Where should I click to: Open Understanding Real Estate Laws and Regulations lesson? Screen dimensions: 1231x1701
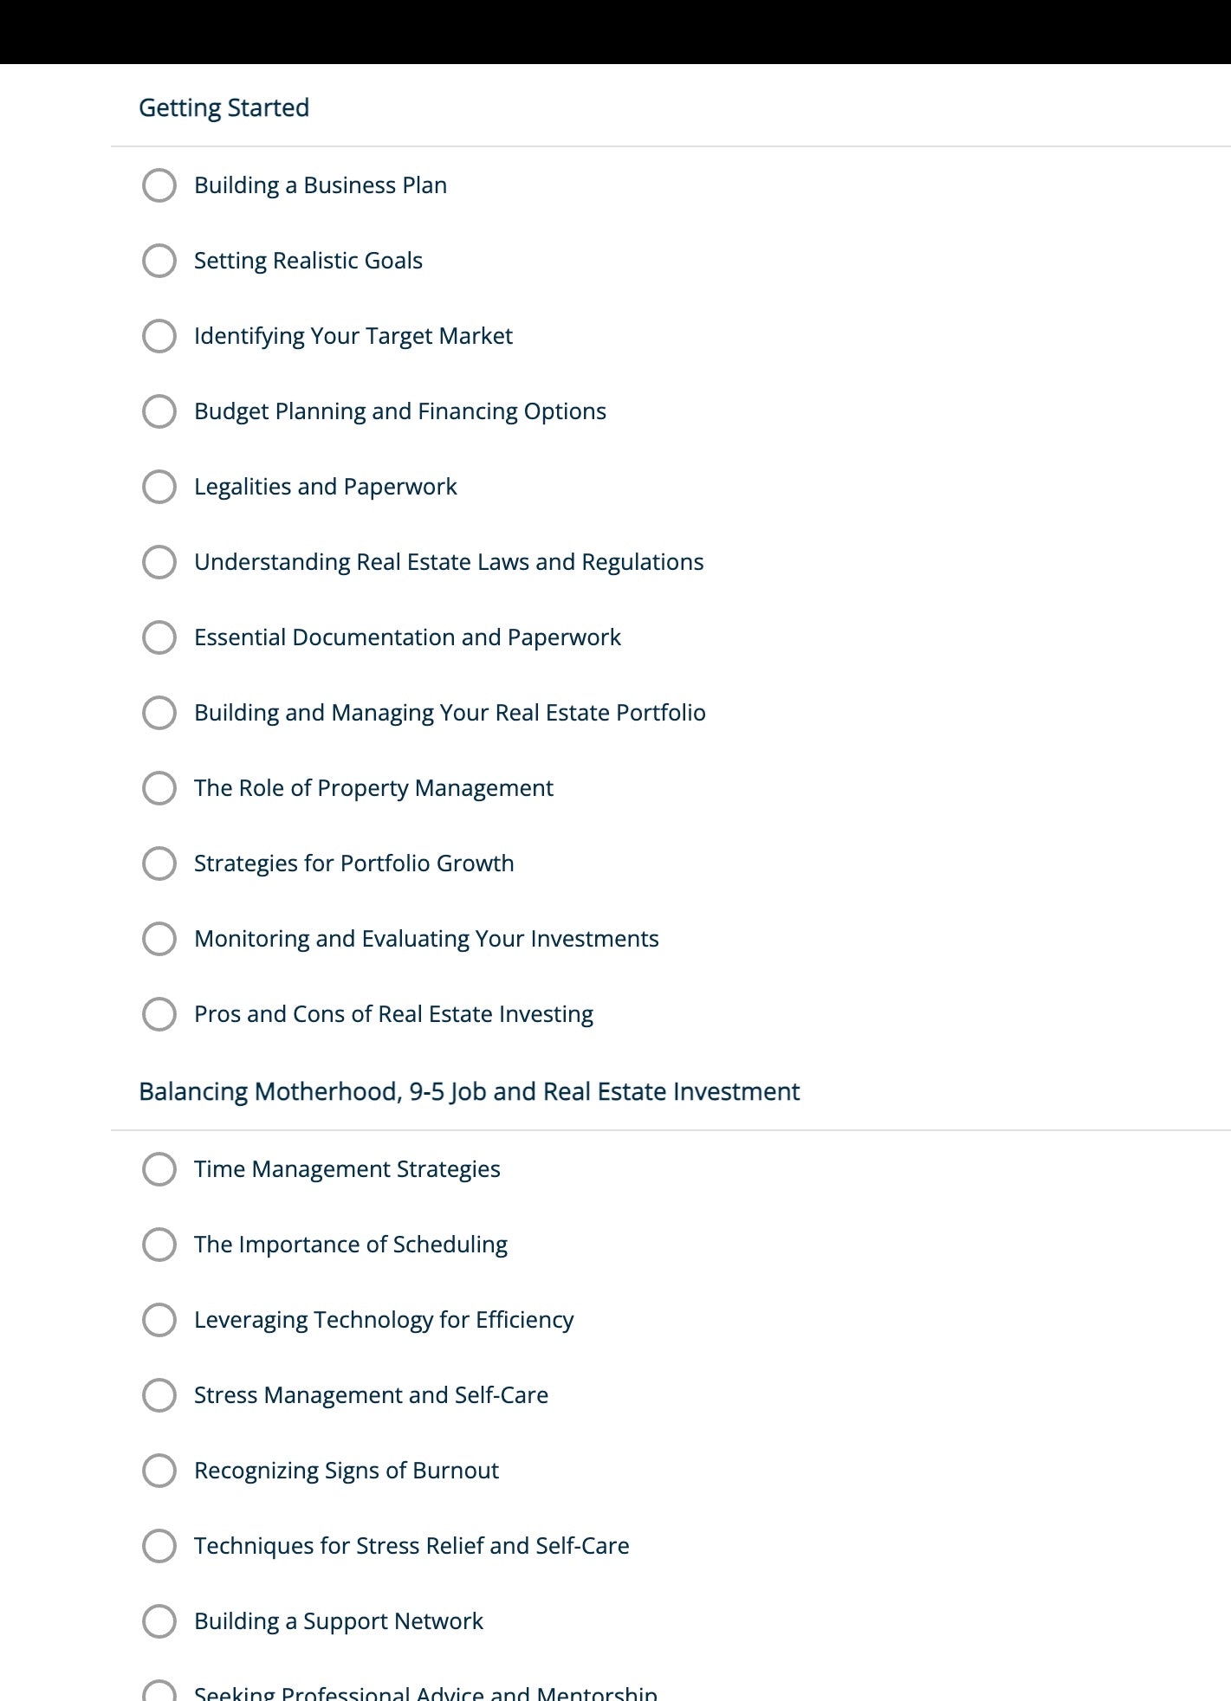449,562
